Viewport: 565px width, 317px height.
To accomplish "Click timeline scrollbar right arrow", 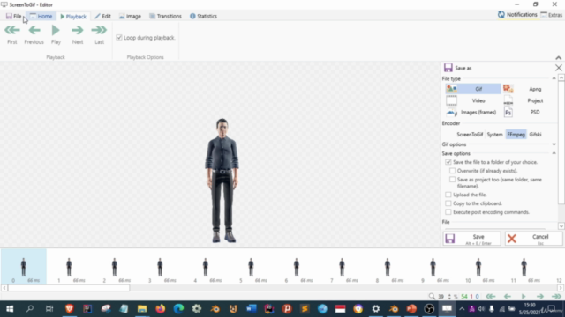I will pyautogui.click(x=561, y=288).
